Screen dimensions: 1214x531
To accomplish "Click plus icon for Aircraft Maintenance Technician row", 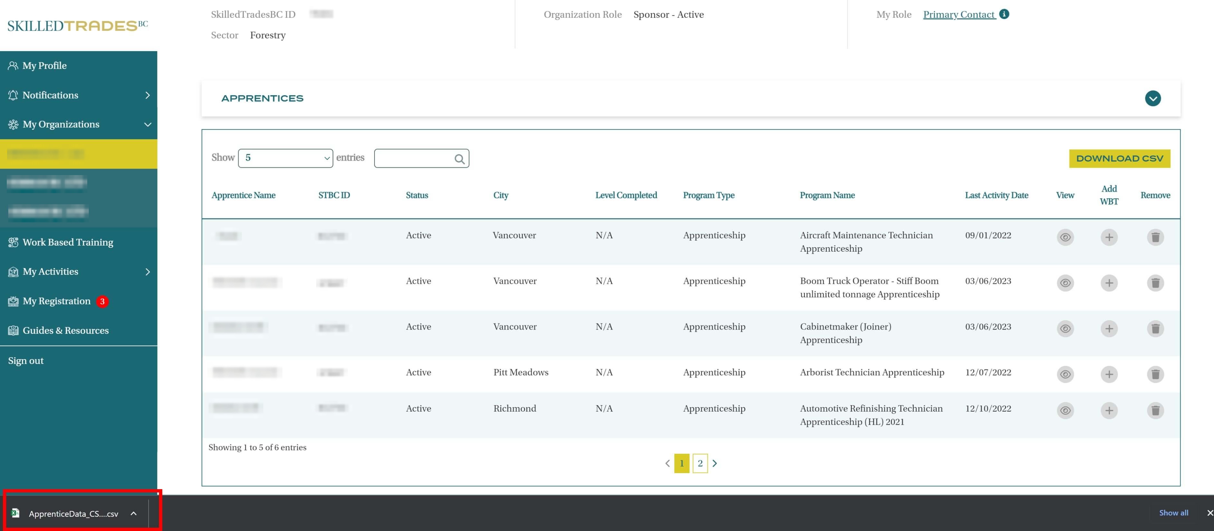I will coord(1109,237).
